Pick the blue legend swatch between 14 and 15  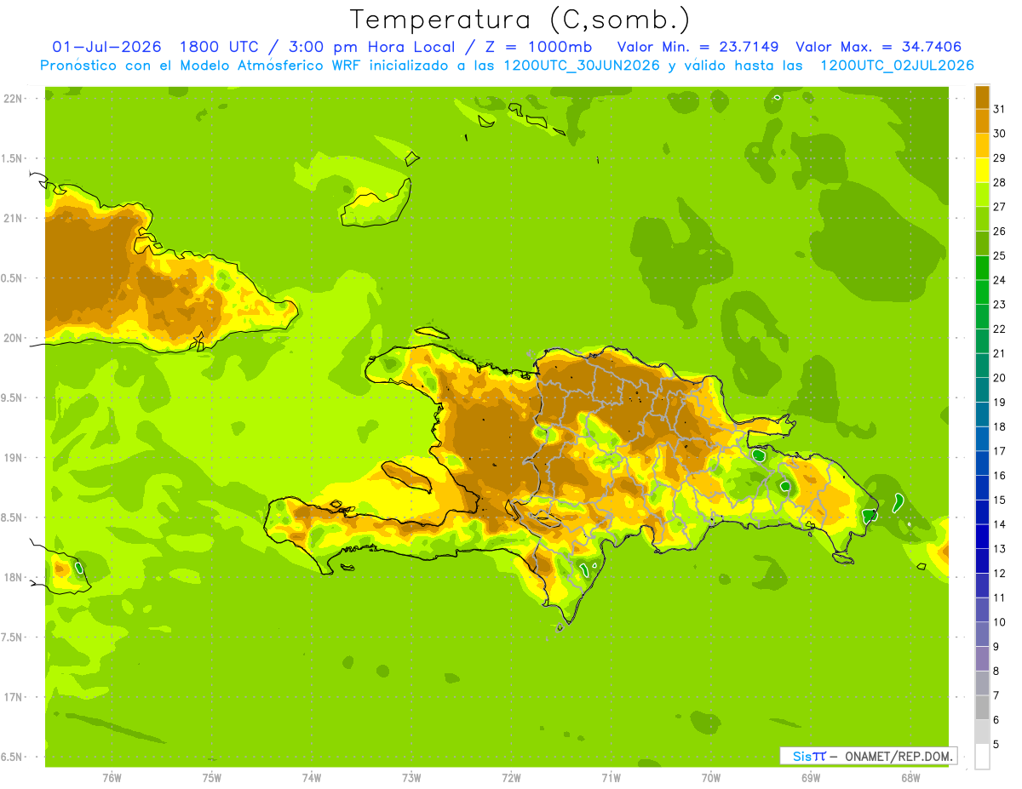(982, 512)
